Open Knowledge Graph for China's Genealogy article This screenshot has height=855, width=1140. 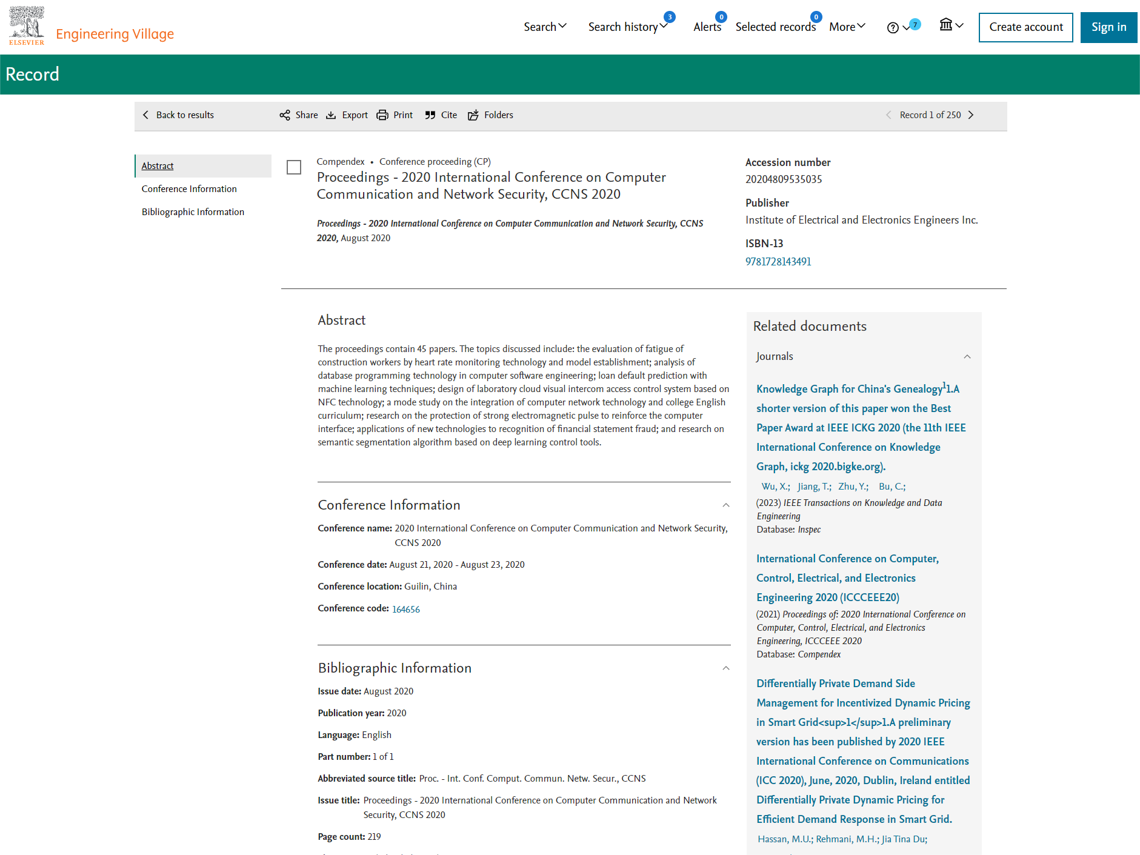(861, 428)
